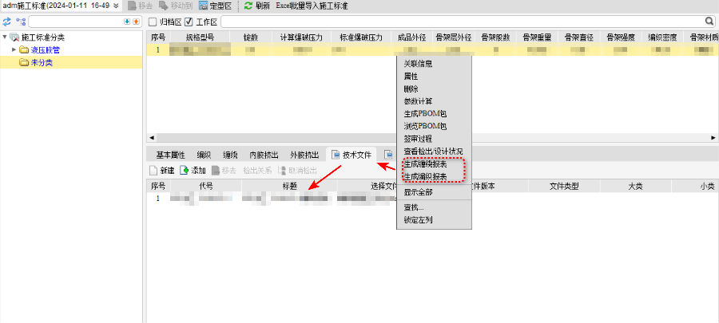Click the greyed 移去 icon in top toolbar
The image size is (719, 323).
[132, 6]
